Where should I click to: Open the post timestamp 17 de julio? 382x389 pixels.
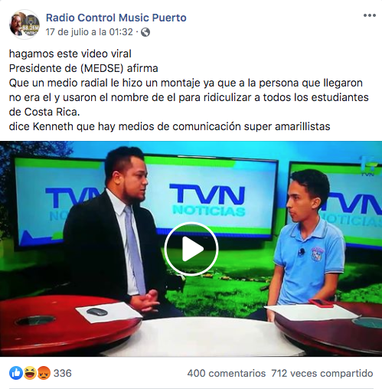coord(90,32)
